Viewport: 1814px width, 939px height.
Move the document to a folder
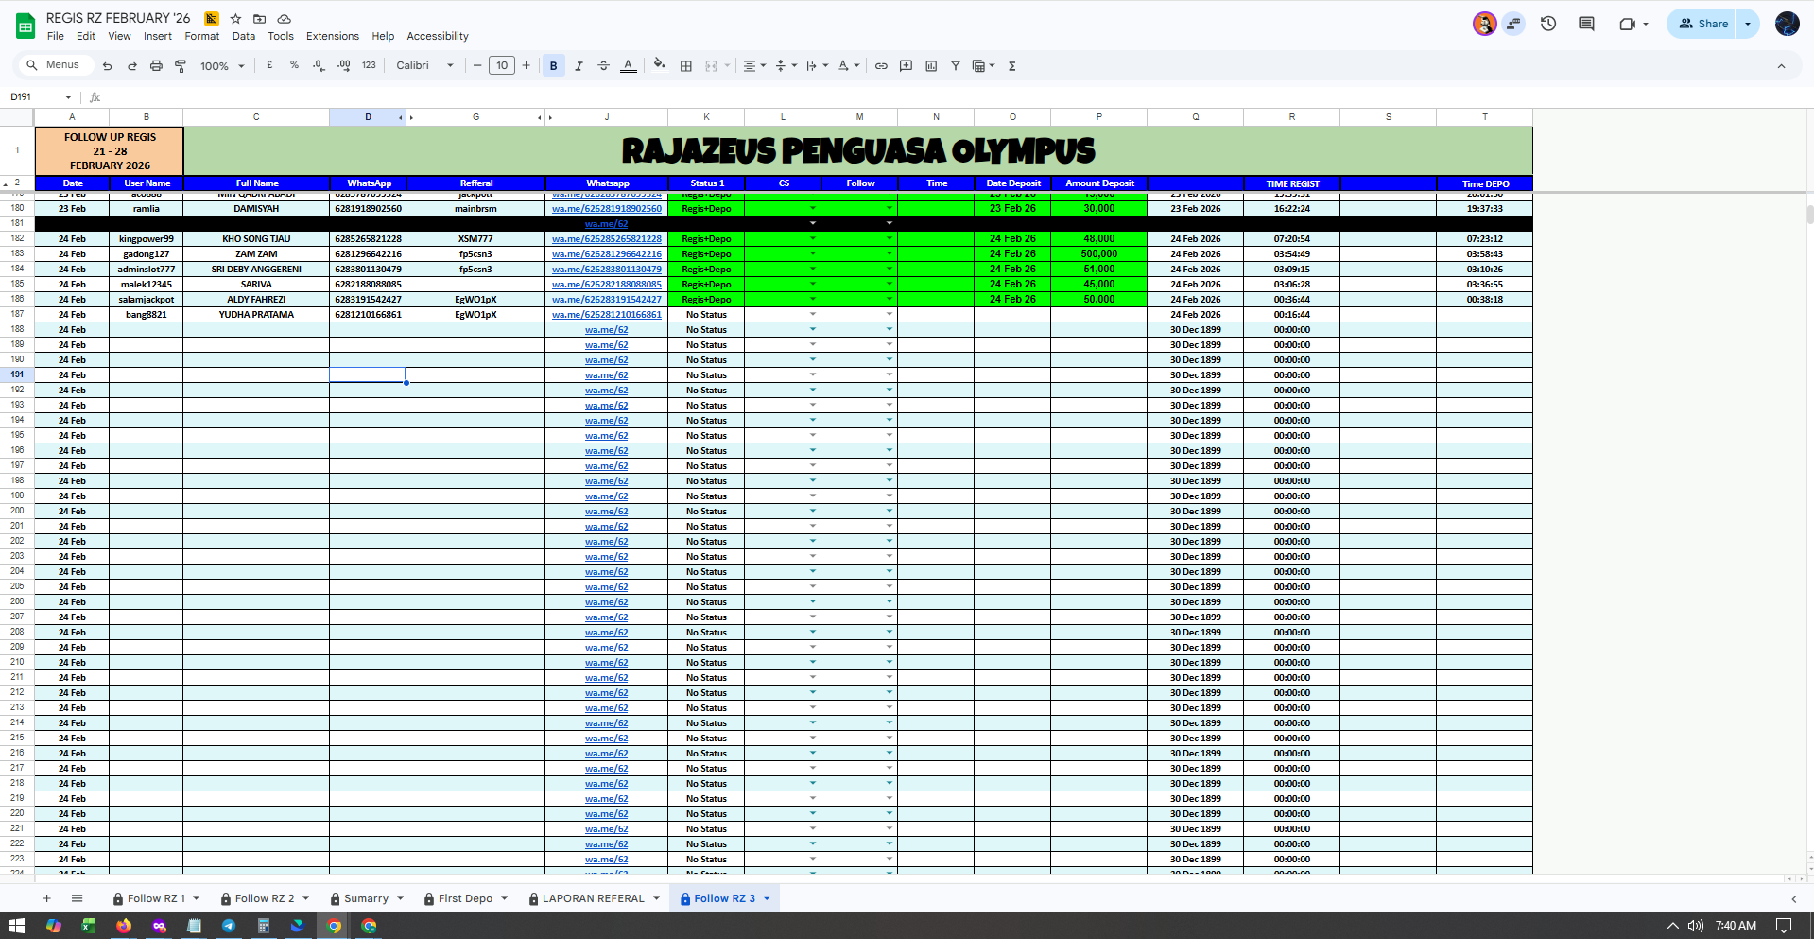click(259, 19)
